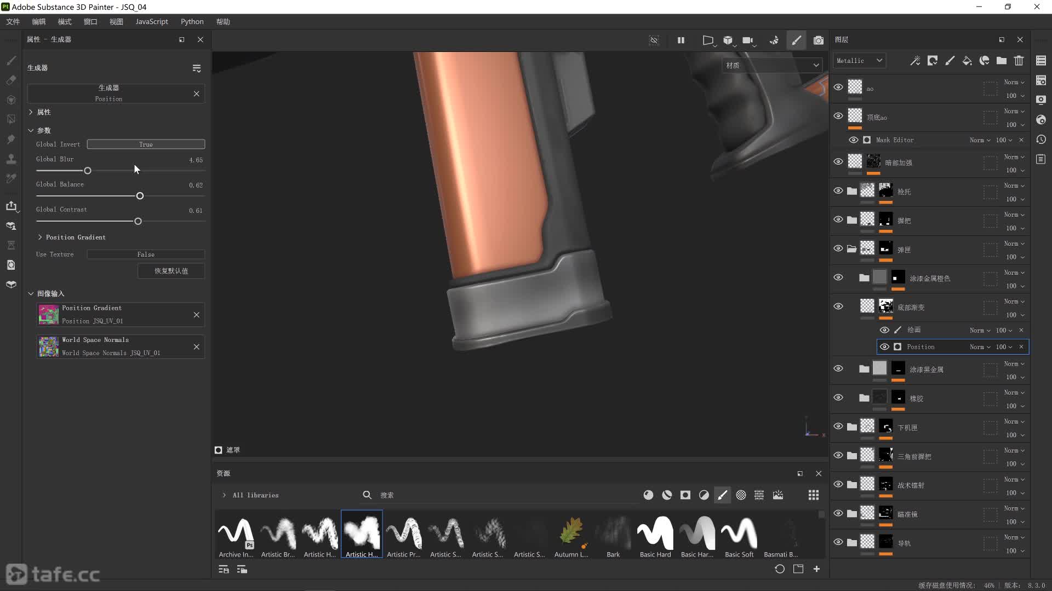Open the history panel clock icon
Image resolution: width=1052 pixels, height=591 pixels.
(x=1041, y=140)
